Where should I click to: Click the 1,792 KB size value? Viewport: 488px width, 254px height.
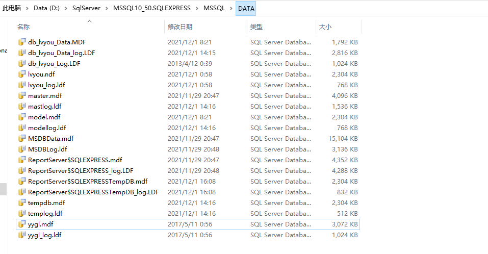pos(345,42)
